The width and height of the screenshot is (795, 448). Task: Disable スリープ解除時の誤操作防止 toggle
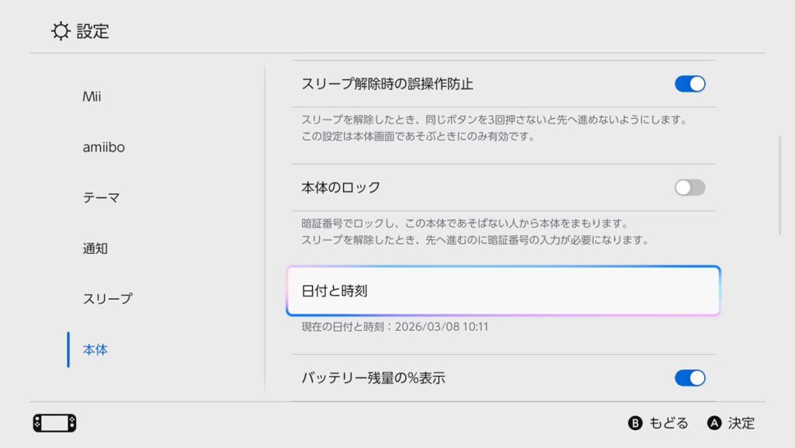pos(689,84)
